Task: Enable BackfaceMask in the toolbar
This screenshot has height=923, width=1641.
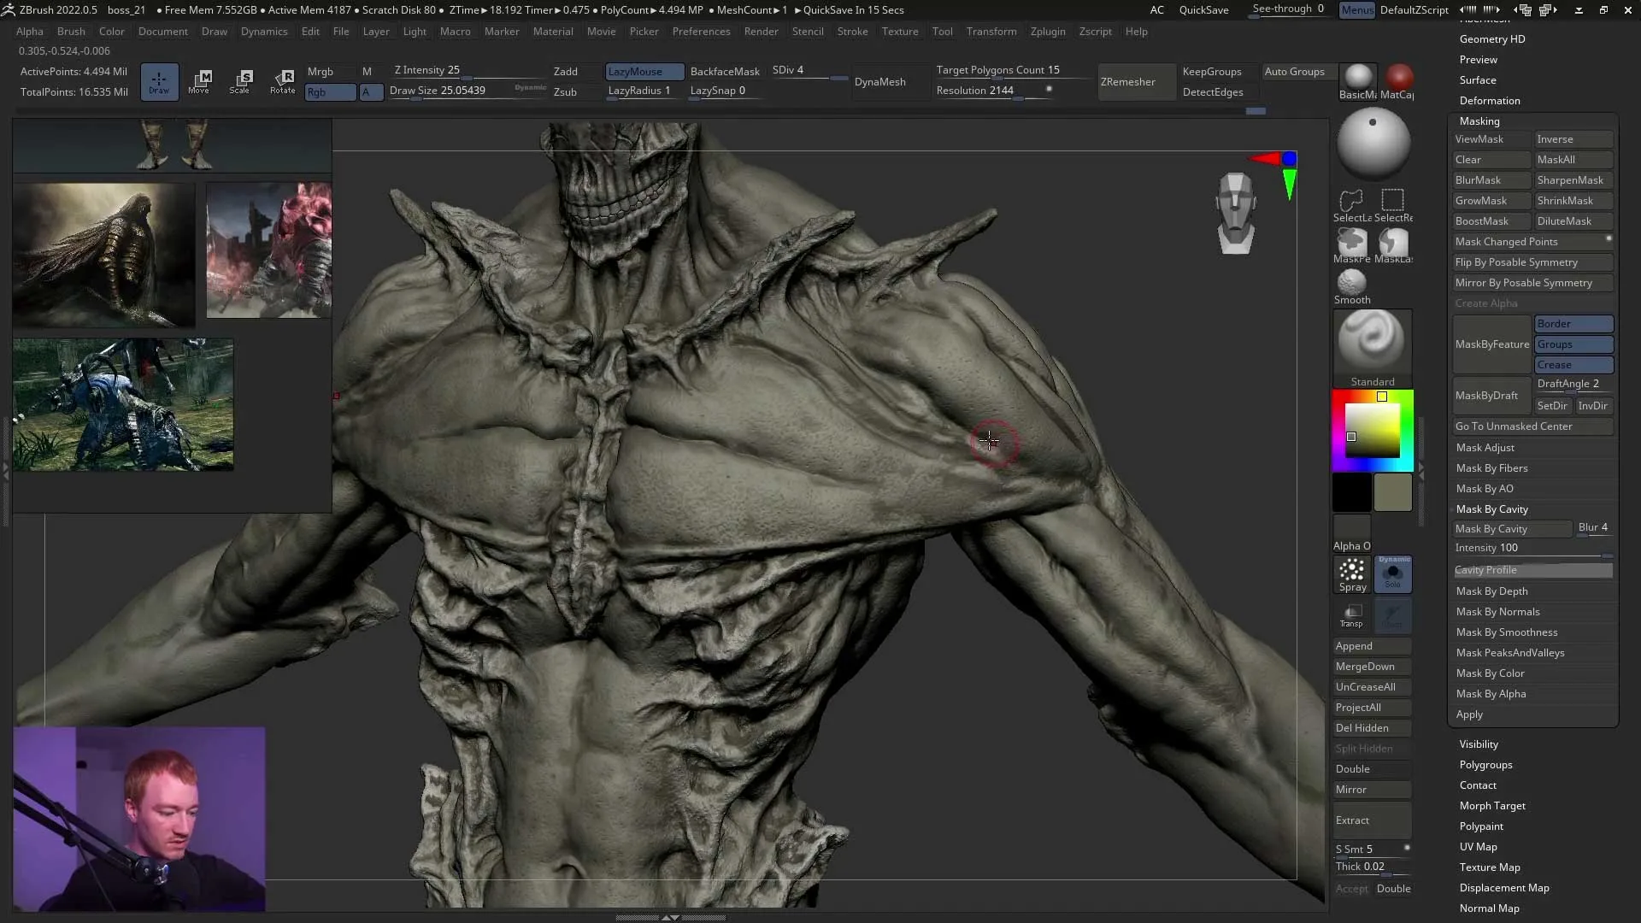Action: [x=724, y=71]
